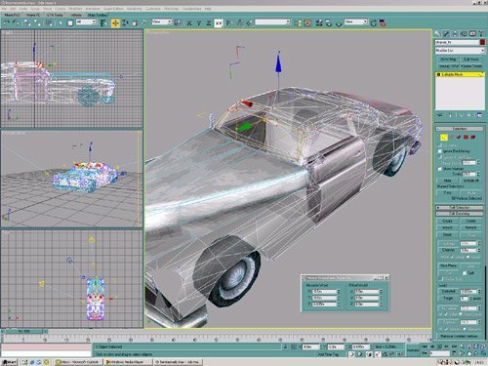Open the Modifier List dropdown
The width and height of the screenshot is (488, 366).
[460, 51]
